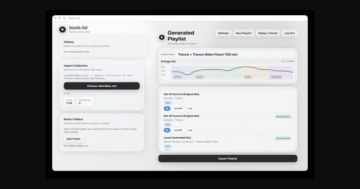Click the Energy Arc curve graph
Screen dimensions: 360x189
232,71
